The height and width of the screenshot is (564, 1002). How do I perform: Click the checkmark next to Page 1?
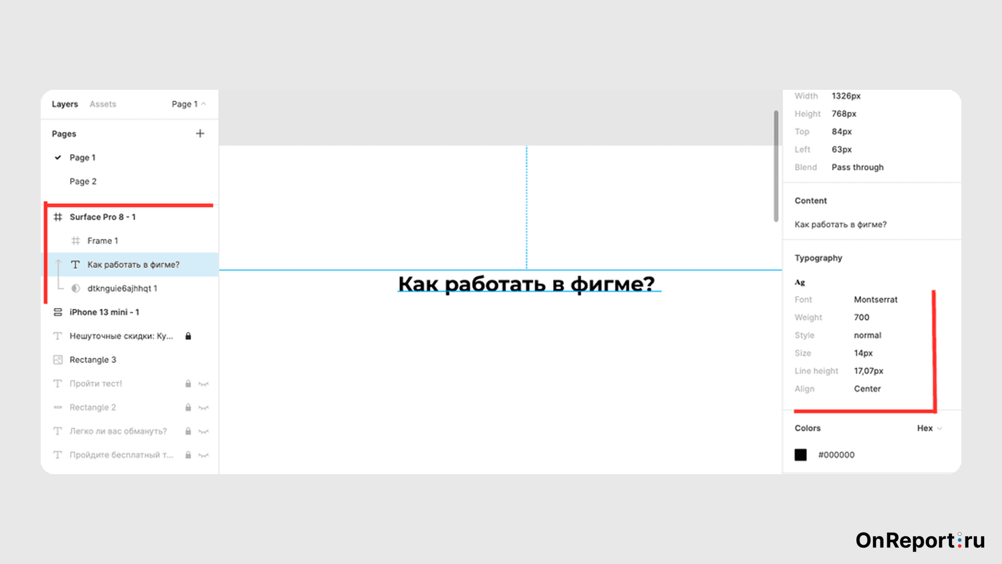(58, 157)
